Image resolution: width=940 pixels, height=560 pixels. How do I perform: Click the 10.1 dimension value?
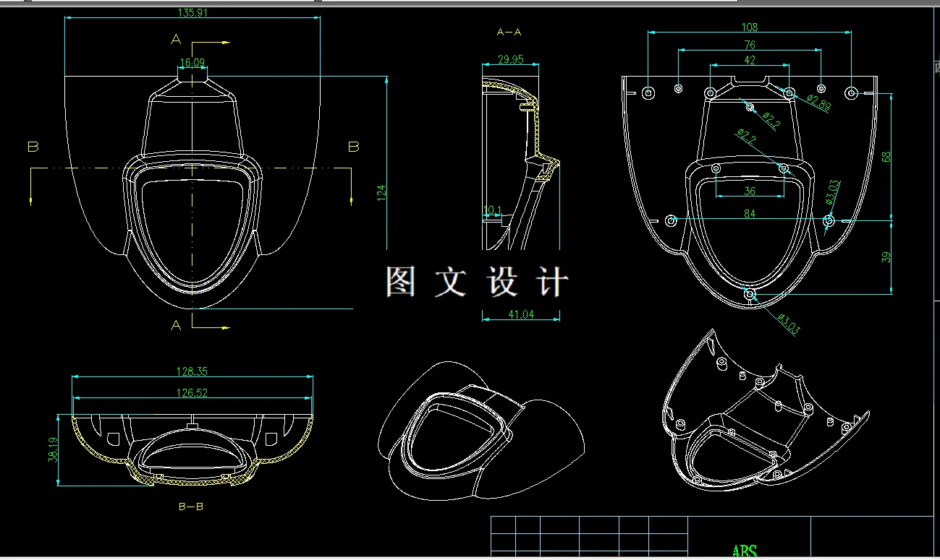(x=492, y=210)
